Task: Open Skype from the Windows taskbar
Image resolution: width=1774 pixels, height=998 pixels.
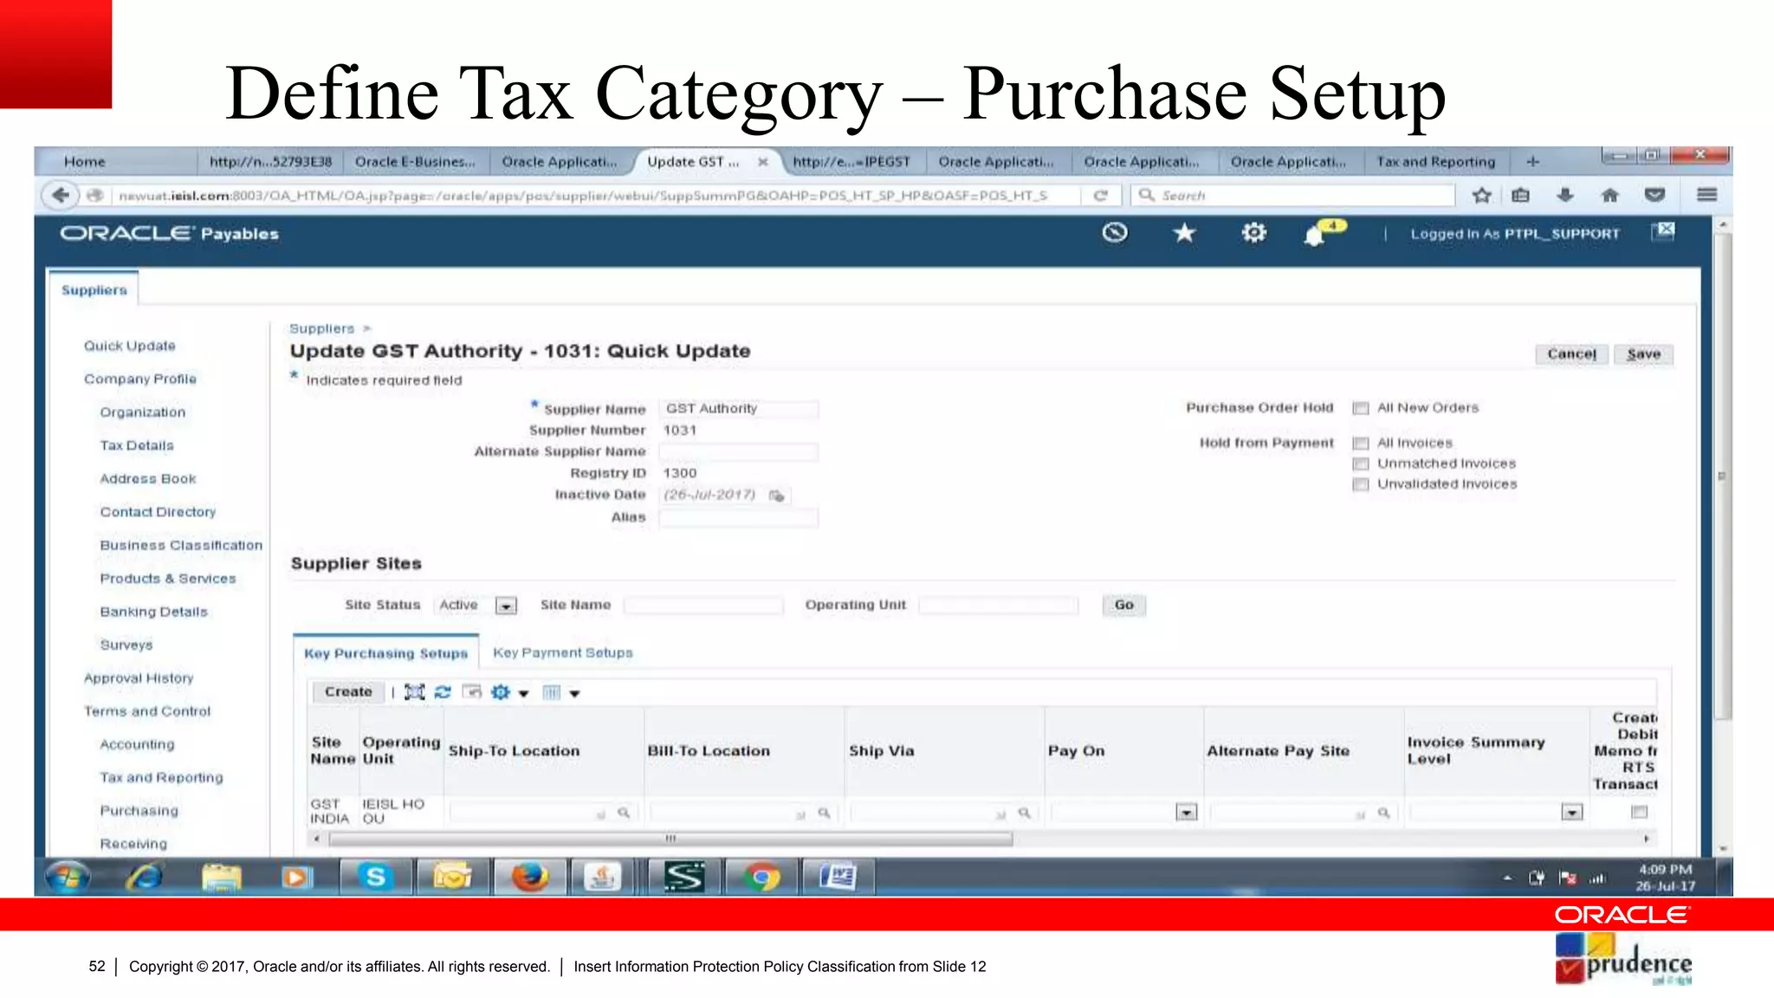Action: point(375,878)
